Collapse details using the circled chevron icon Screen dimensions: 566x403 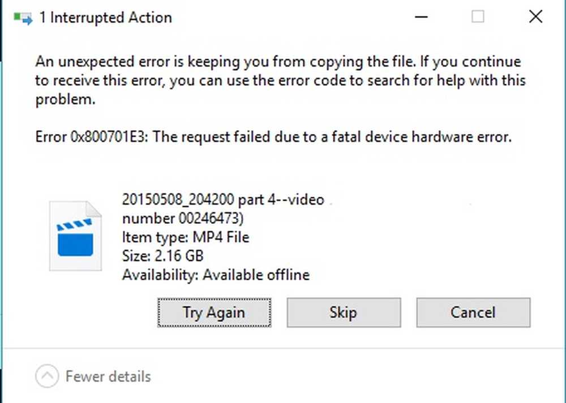click(x=47, y=376)
